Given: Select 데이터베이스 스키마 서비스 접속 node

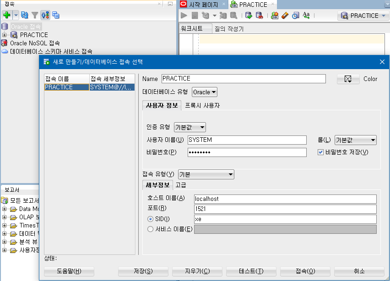Looking at the screenshot, I should click(x=51, y=51).
